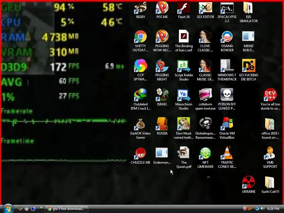Expand the quick launch chevron
This screenshot has height=213, width=284.
click(x=41, y=207)
